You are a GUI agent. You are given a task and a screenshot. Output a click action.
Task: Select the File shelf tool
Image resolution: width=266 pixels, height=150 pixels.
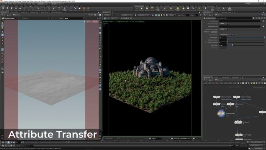[x=79, y=8]
